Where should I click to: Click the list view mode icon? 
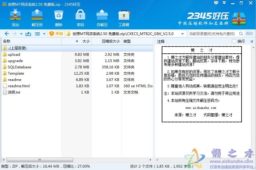click(x=37, y=34)
